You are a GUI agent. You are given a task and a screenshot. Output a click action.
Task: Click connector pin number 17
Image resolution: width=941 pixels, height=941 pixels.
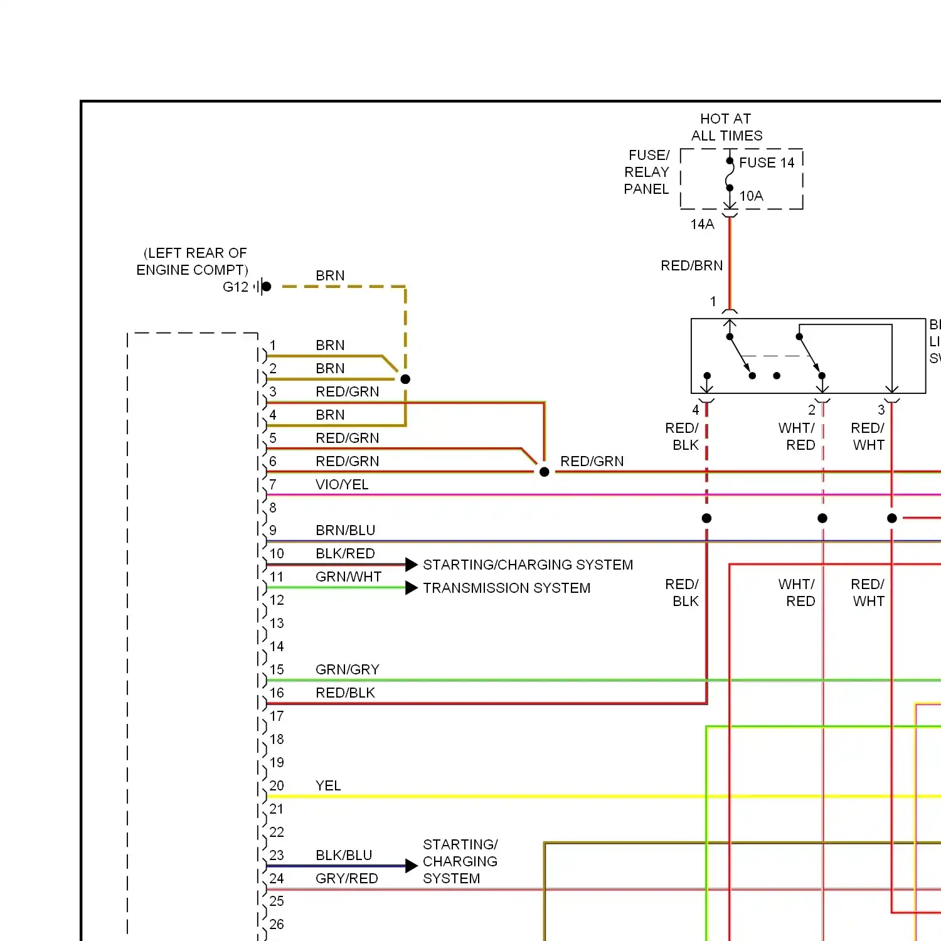click(x=277, y=716)
